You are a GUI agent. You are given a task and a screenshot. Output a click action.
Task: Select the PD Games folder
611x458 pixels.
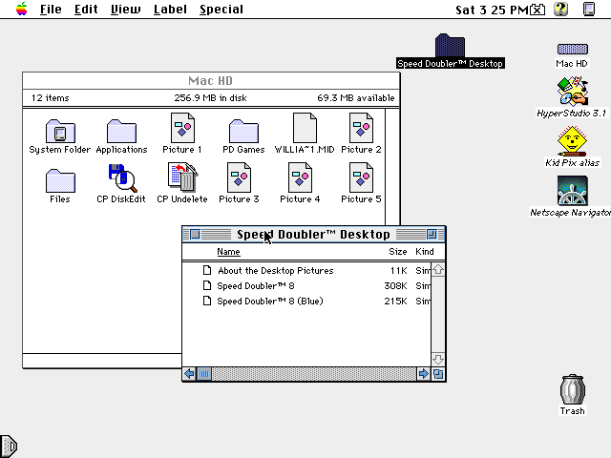click(243, 132)
